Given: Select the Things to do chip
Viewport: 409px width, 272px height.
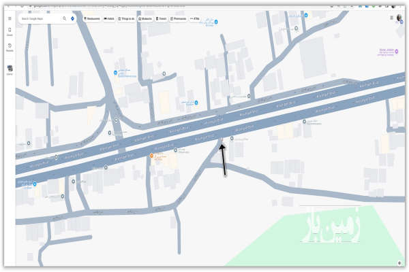Looking at the screenshot, I should [x=126, y=19].
